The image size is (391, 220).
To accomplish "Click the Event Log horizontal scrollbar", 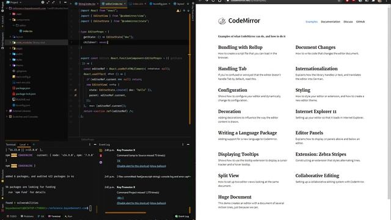I will [125, 213].
